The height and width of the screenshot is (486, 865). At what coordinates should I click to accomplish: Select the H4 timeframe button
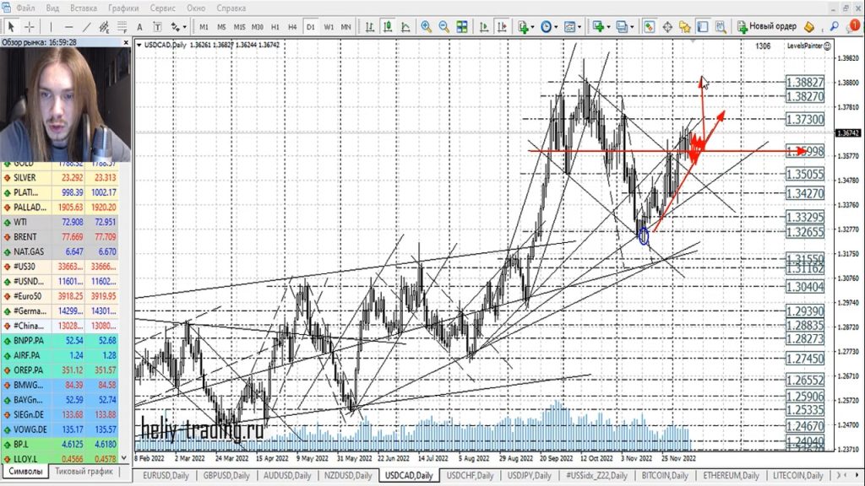(292, 26)
